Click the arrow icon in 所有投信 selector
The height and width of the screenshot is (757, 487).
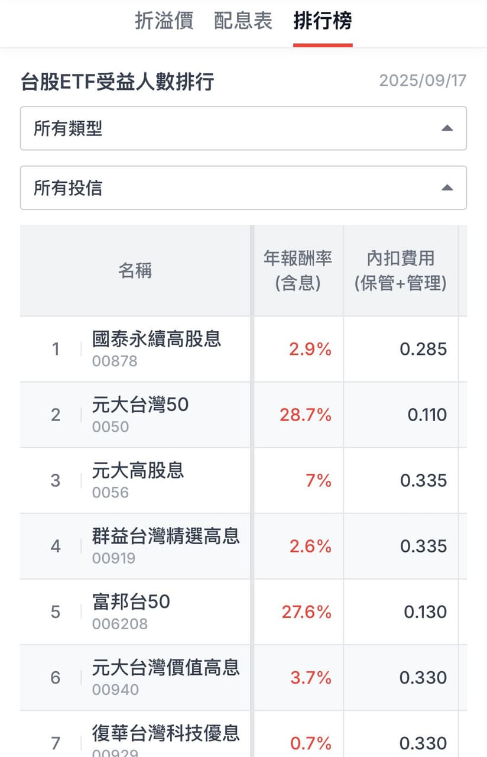click(x=447, y=187)
